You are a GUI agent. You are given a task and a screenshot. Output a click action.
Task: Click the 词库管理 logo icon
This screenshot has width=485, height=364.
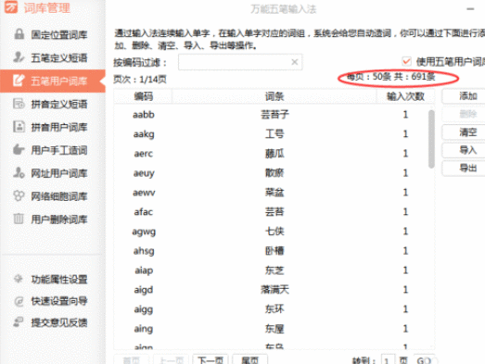tap(11, 7)
